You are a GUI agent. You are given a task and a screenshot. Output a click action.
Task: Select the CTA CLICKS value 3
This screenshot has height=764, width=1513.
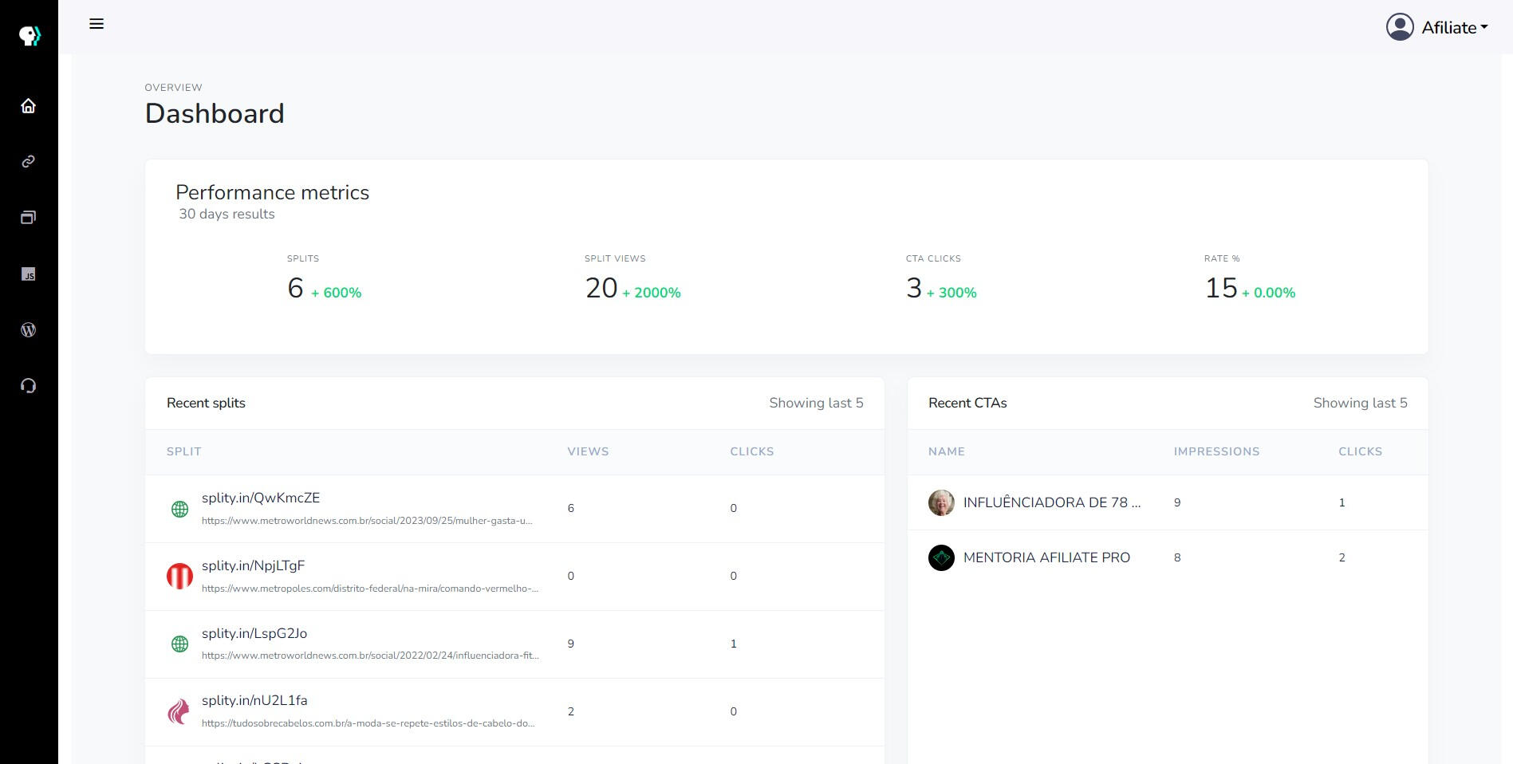[x=914, y=288]
